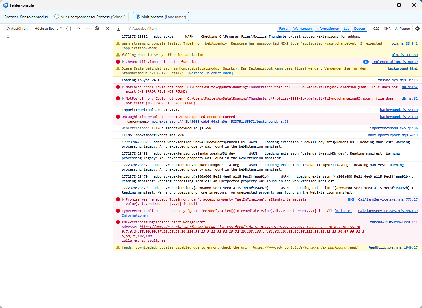Expand the folders68.json NotFoundError entry
Image resolution: width=422 pixels, height=308 pixels.
point(123,87)
